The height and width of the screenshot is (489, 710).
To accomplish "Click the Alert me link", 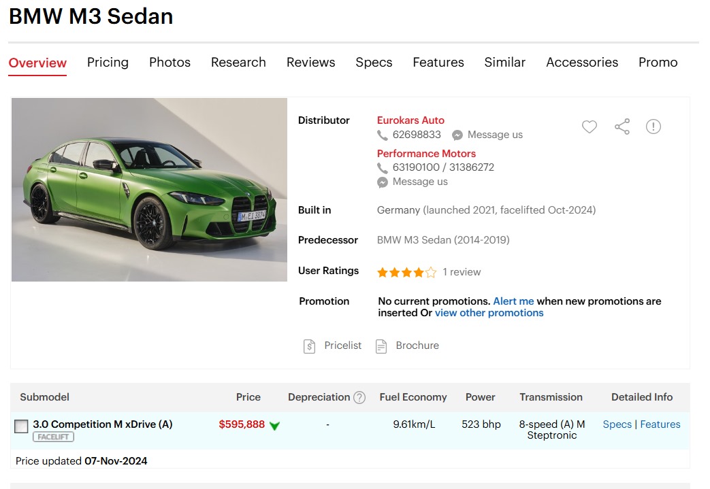I will pyautogui.click(x=513, y=301).
